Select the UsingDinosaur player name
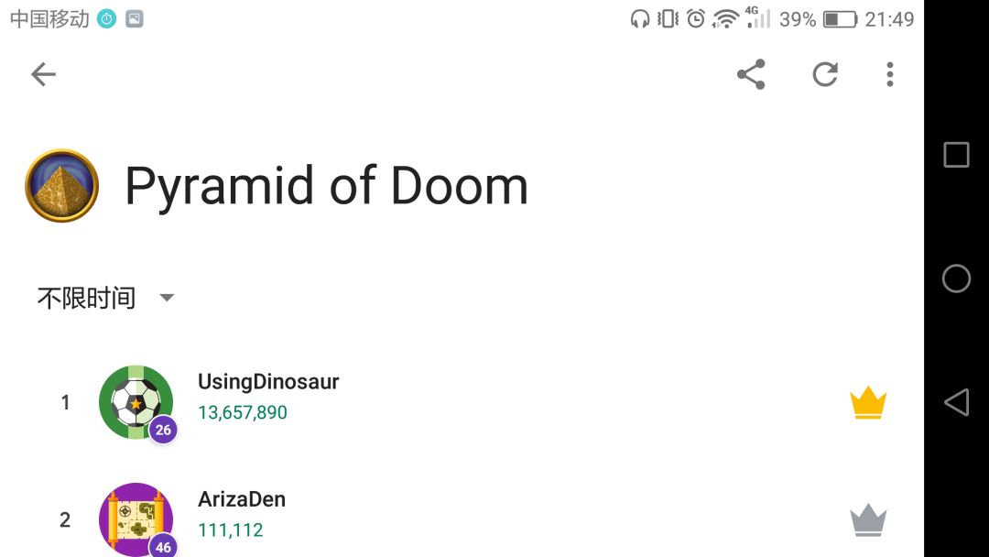The width and height of the screenshot is (989, 557). (x=268, y=382)
